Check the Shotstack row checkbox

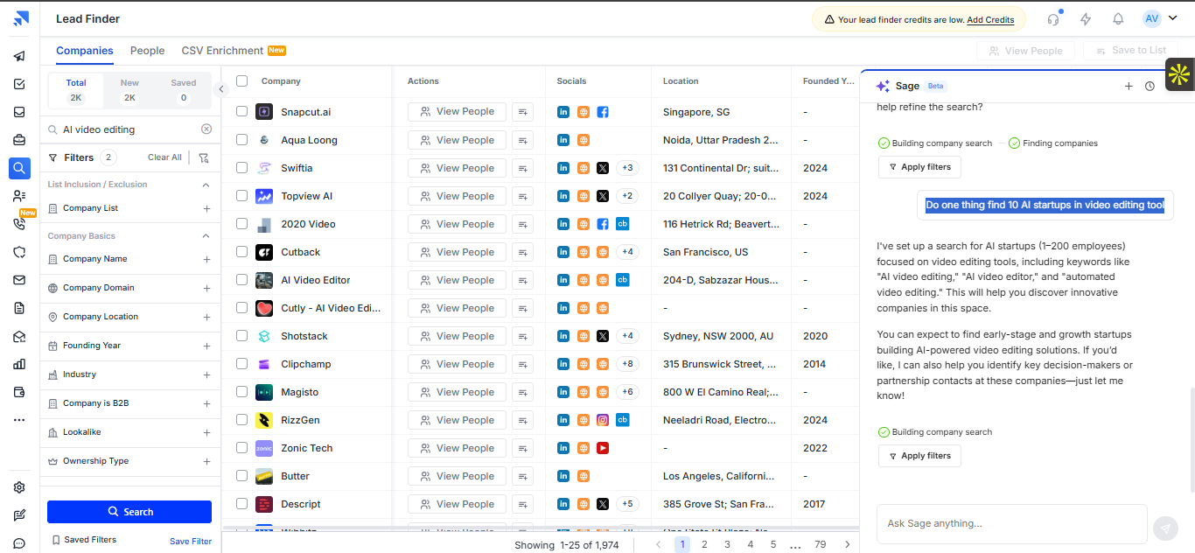pyautogui.click(x=242, y=335)
